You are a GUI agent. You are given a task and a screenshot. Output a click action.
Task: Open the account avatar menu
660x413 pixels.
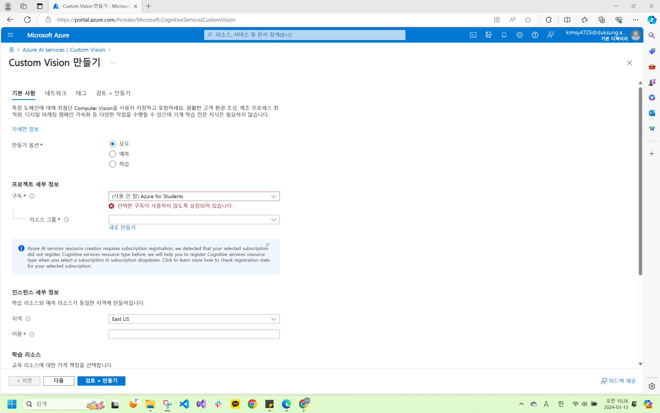pos(636,35)
